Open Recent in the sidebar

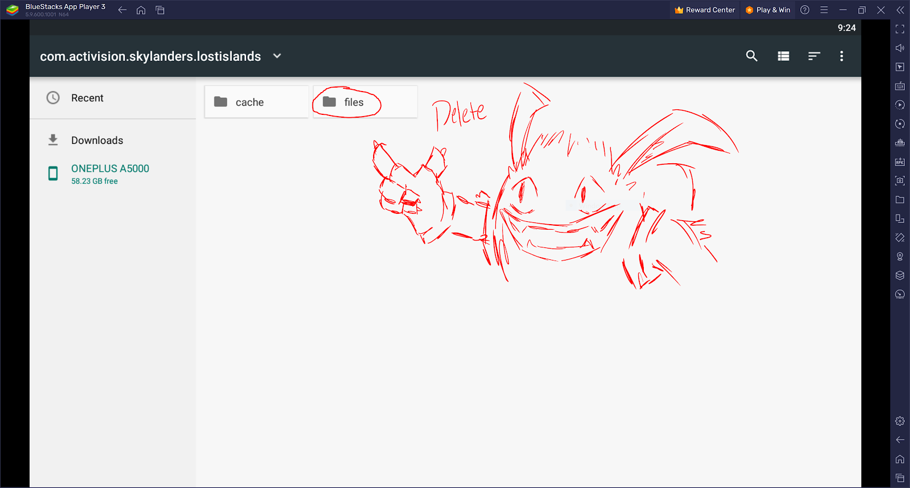[x=113, y=98]
